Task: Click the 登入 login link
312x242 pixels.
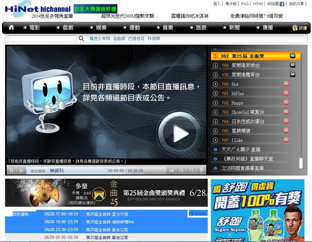Action: [x=217, y=4]
